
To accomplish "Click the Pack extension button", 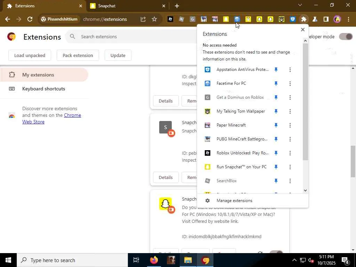I will [x=78, y=55].
